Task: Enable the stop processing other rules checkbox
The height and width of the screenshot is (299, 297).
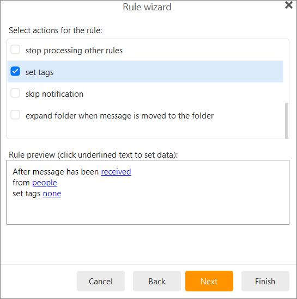Action: (x=15, y=49)
